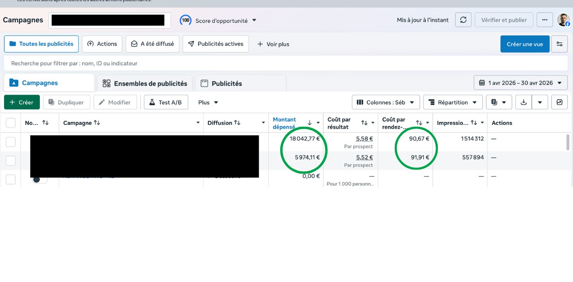The image size is (573, 282).
Task: Click the Créer une vue button
Action: click(x=525, y=44)
